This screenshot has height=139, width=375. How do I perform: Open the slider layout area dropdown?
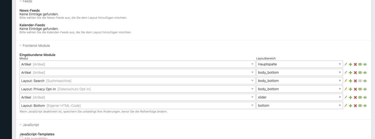(299, 97)
